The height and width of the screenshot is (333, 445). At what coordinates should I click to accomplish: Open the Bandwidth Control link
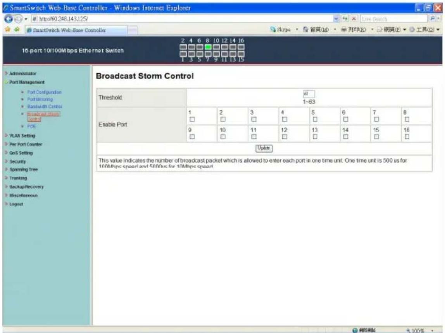tap(45, 107)
